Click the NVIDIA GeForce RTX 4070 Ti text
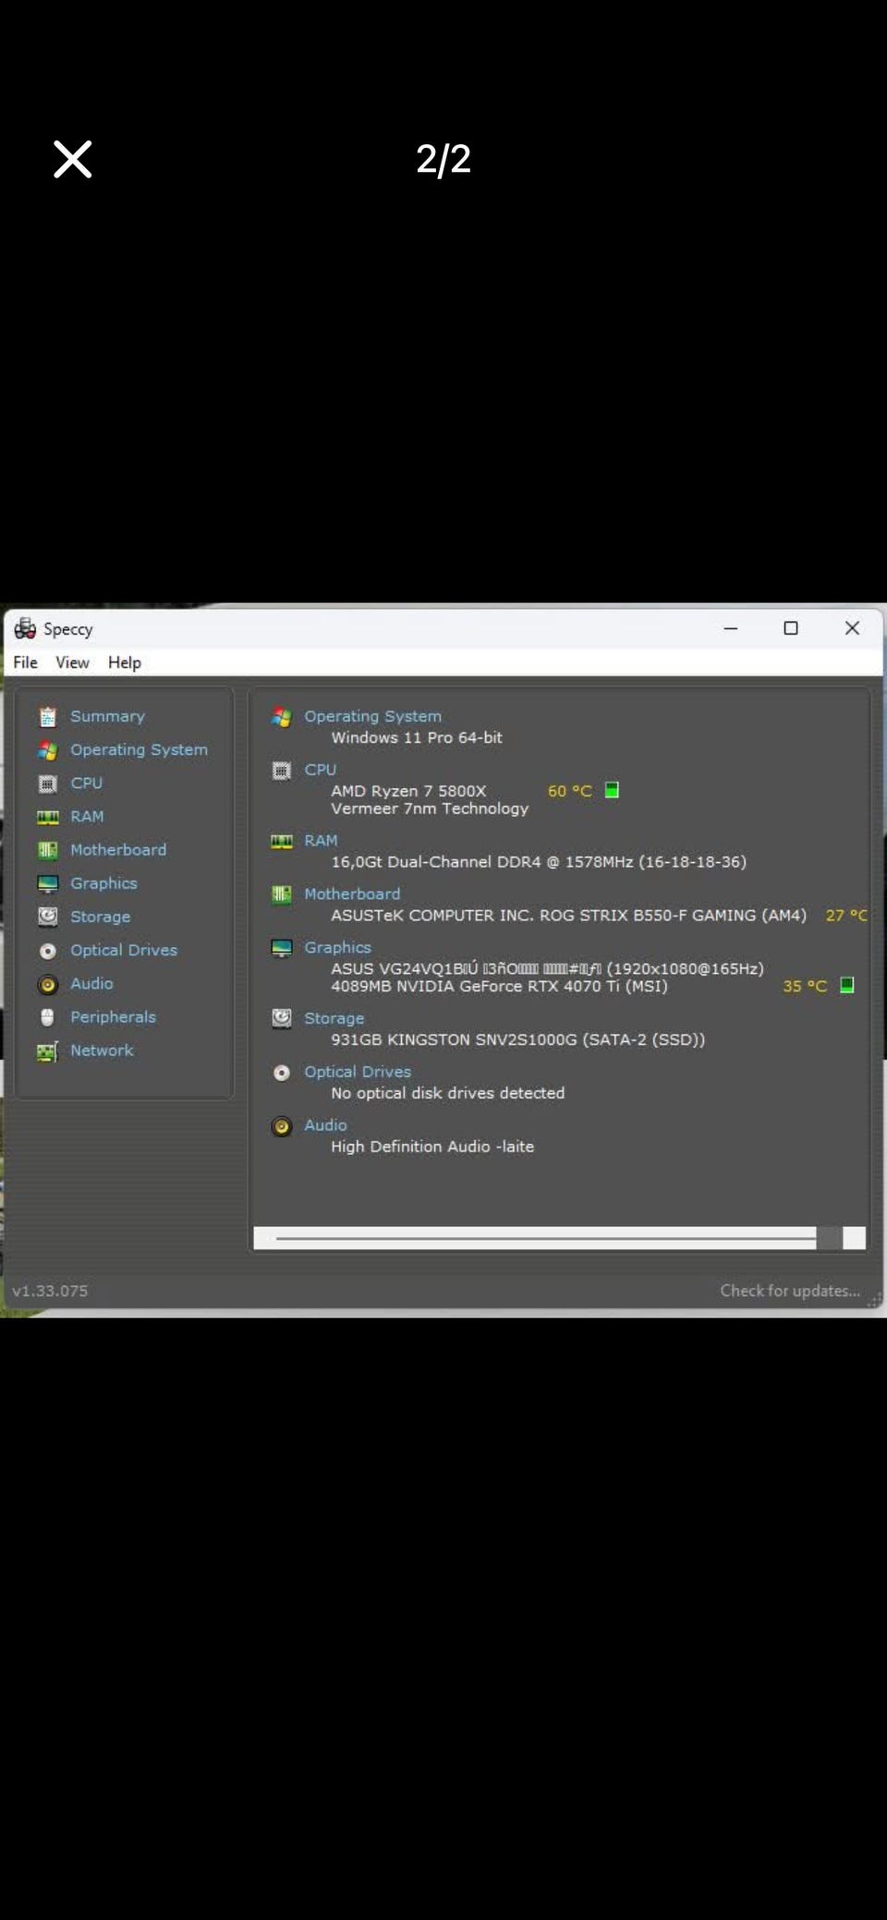The height and width of the screenshot is (1920, 887). pos(499,986)
